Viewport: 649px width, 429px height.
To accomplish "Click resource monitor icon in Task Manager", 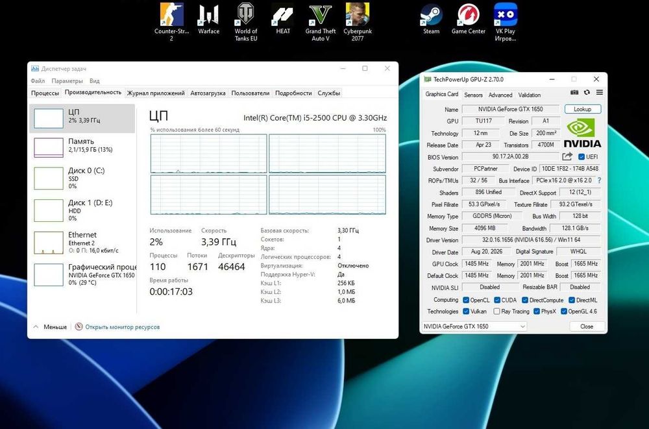I will point(79,326).
